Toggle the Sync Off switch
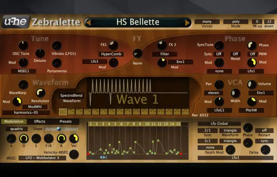Screen dimensions: 277x177 click(219, 54)
